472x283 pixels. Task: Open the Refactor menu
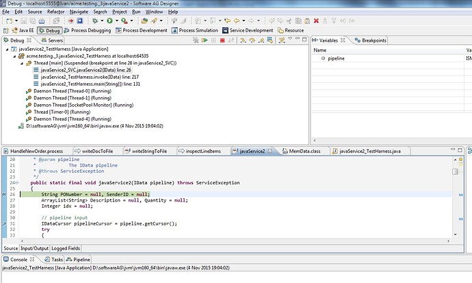coord(55,12)
